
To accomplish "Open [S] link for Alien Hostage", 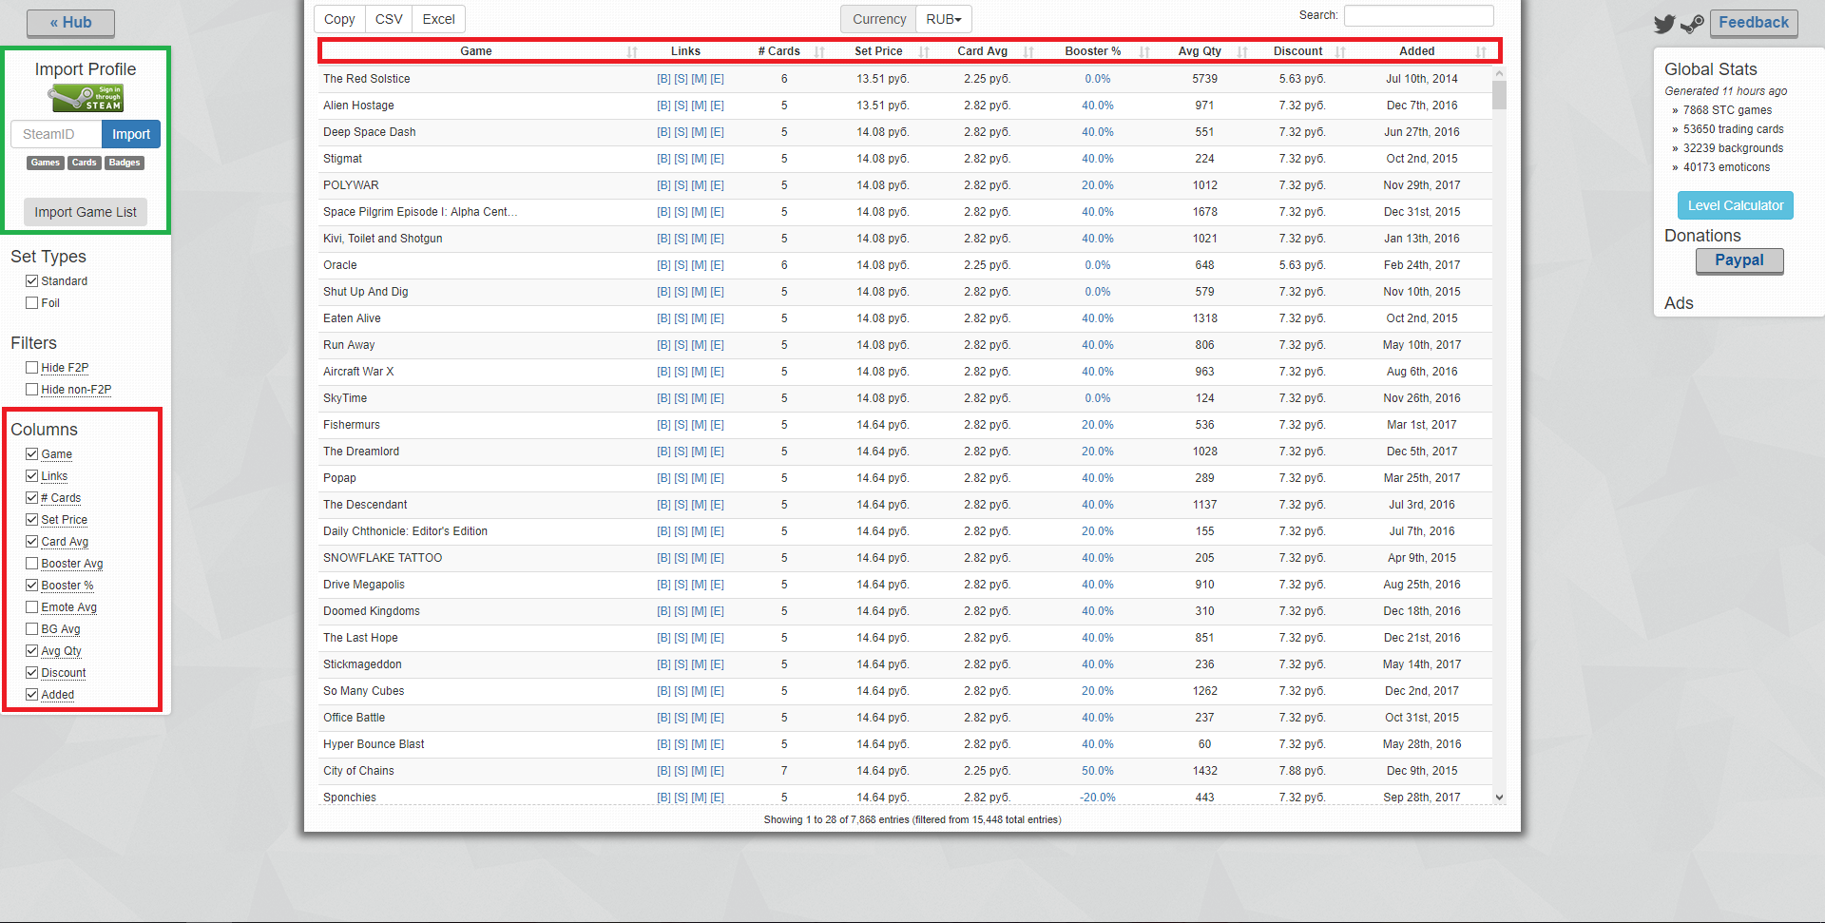I will (x=681, y=106).
